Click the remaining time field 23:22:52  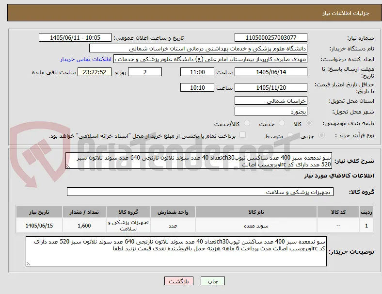[95, 72]
